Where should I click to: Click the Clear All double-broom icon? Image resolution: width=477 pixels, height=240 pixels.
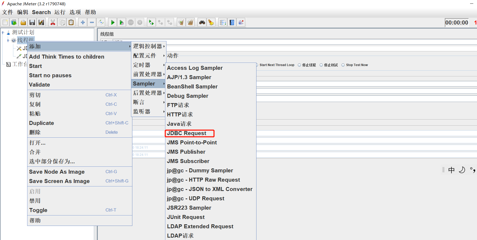tap(190, 22)
